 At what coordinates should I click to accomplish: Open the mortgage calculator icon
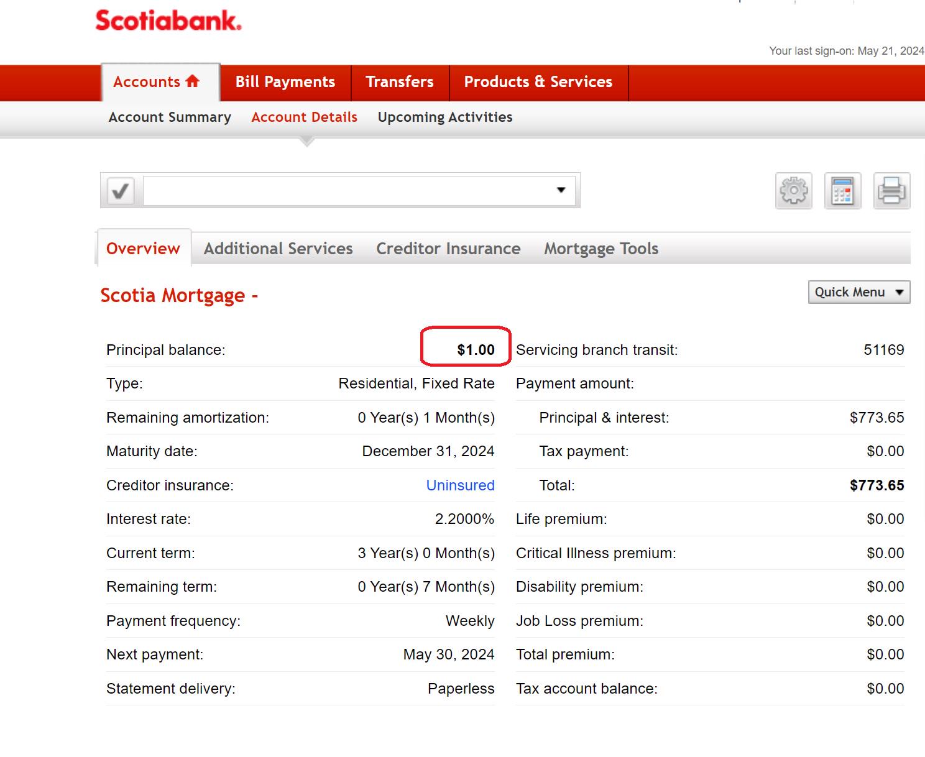click(x=842, y=191)
